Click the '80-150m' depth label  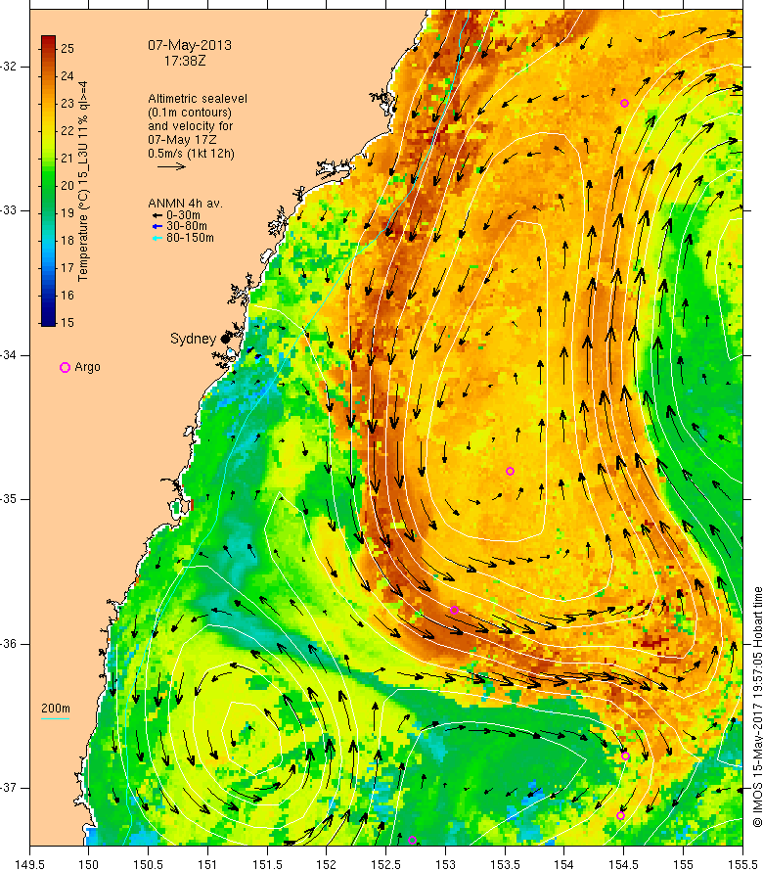(x=190, y=238)
